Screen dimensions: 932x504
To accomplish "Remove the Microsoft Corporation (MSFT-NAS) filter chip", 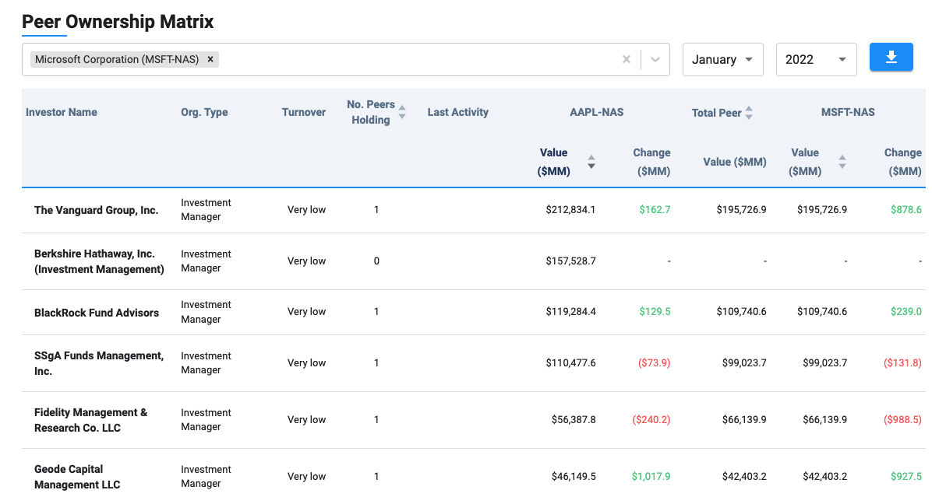I will 210,58.
